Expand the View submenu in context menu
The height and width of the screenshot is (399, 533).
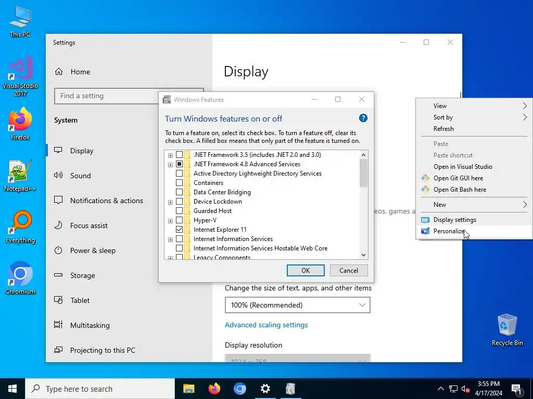click(474, 106)
